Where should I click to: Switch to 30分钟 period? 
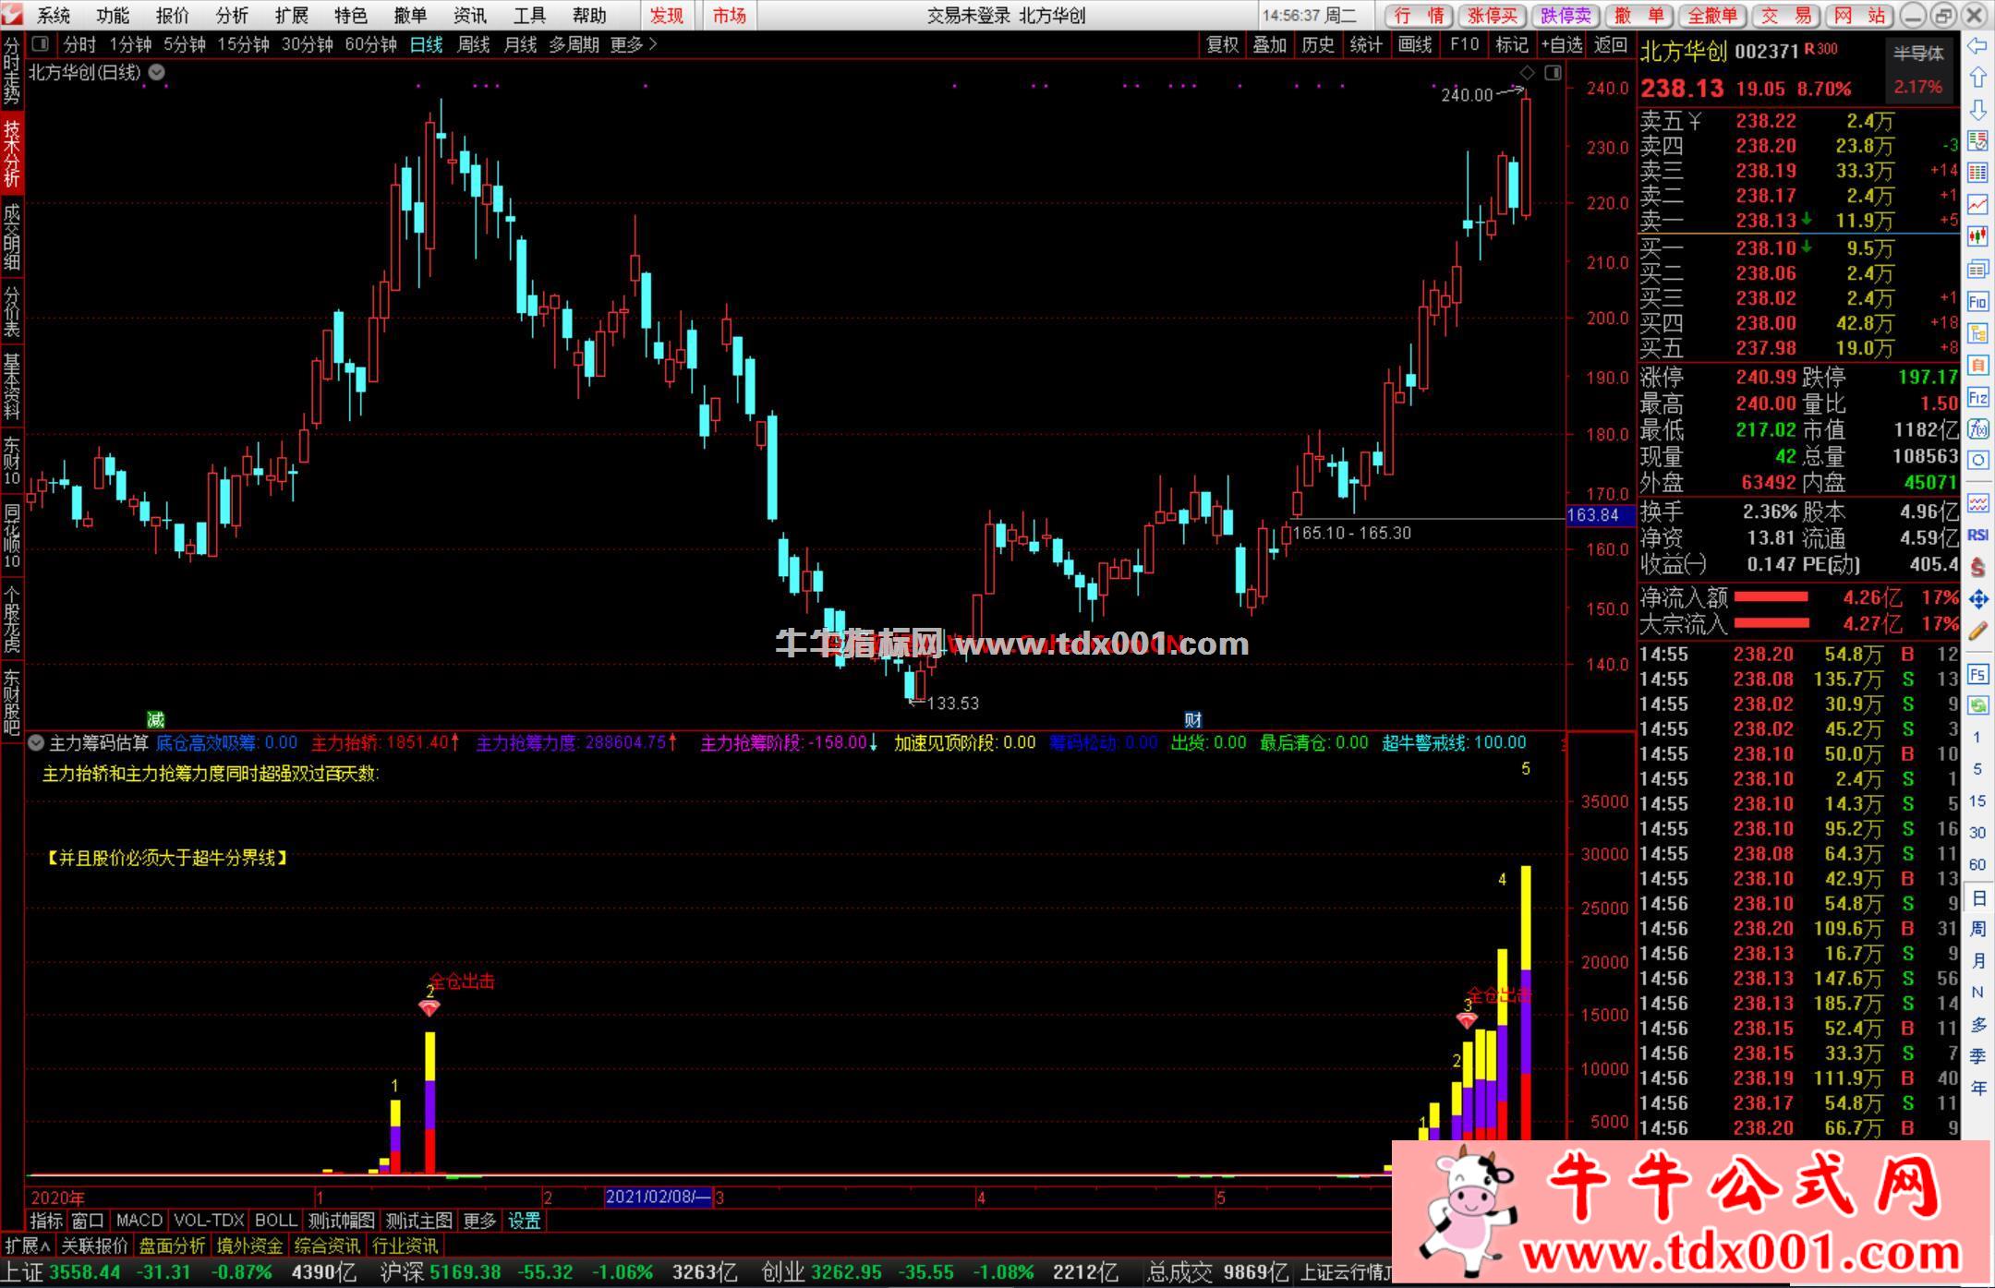[308, 44]
